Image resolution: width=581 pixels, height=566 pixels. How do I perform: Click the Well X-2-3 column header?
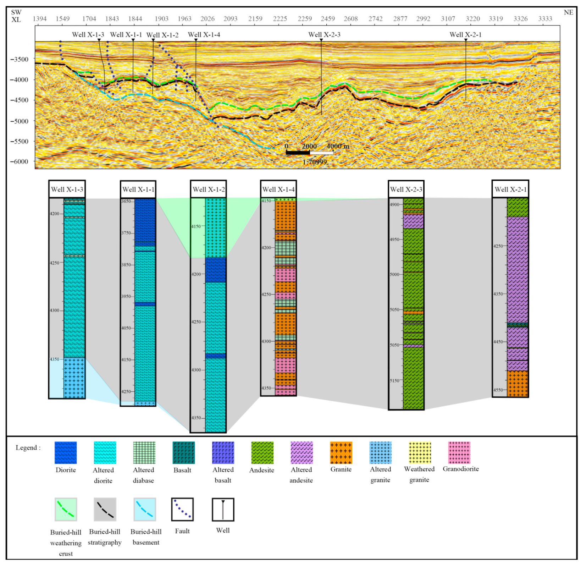click(406, 189)
